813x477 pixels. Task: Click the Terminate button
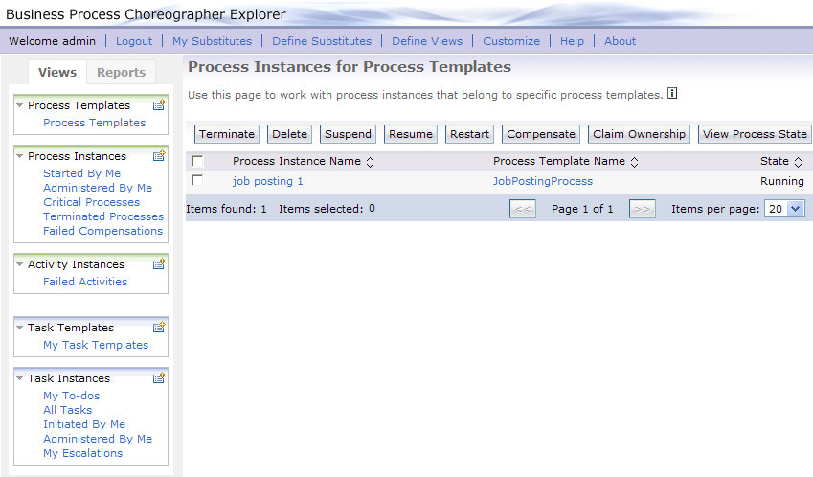(227, 134)
